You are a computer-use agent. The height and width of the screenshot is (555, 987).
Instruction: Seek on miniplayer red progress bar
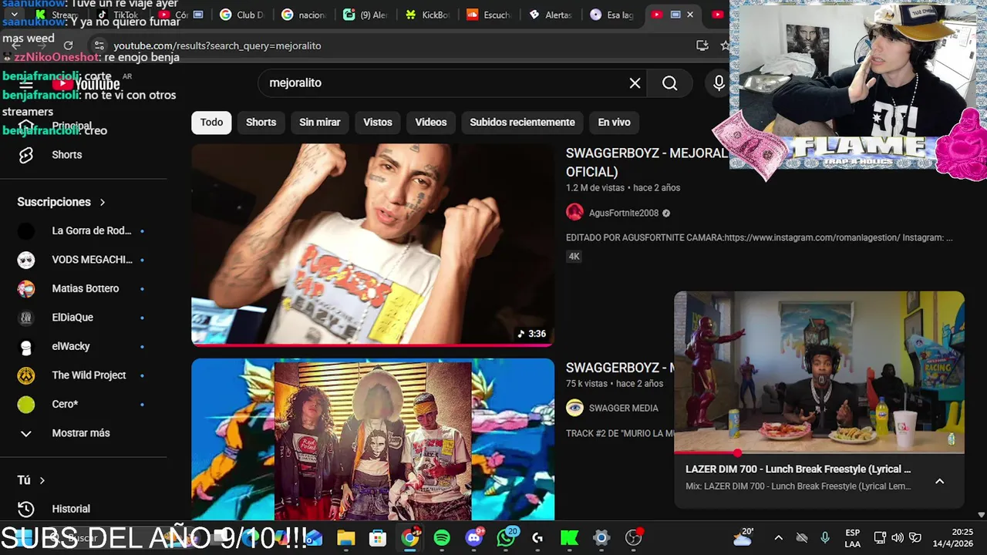(819, 452)
